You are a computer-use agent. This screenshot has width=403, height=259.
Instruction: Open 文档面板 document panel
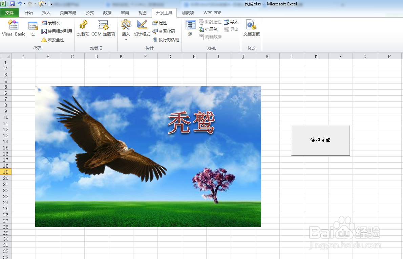click(x=251, y=28)
